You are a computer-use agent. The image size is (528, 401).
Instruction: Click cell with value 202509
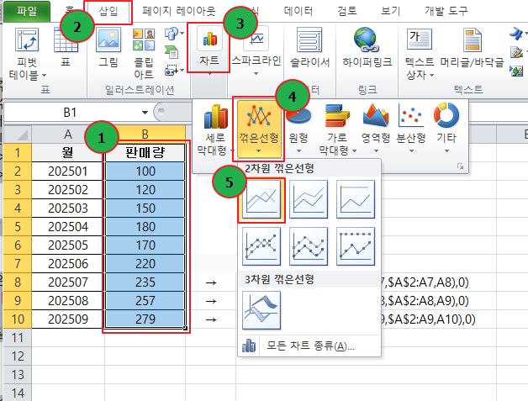pos(68,319)
